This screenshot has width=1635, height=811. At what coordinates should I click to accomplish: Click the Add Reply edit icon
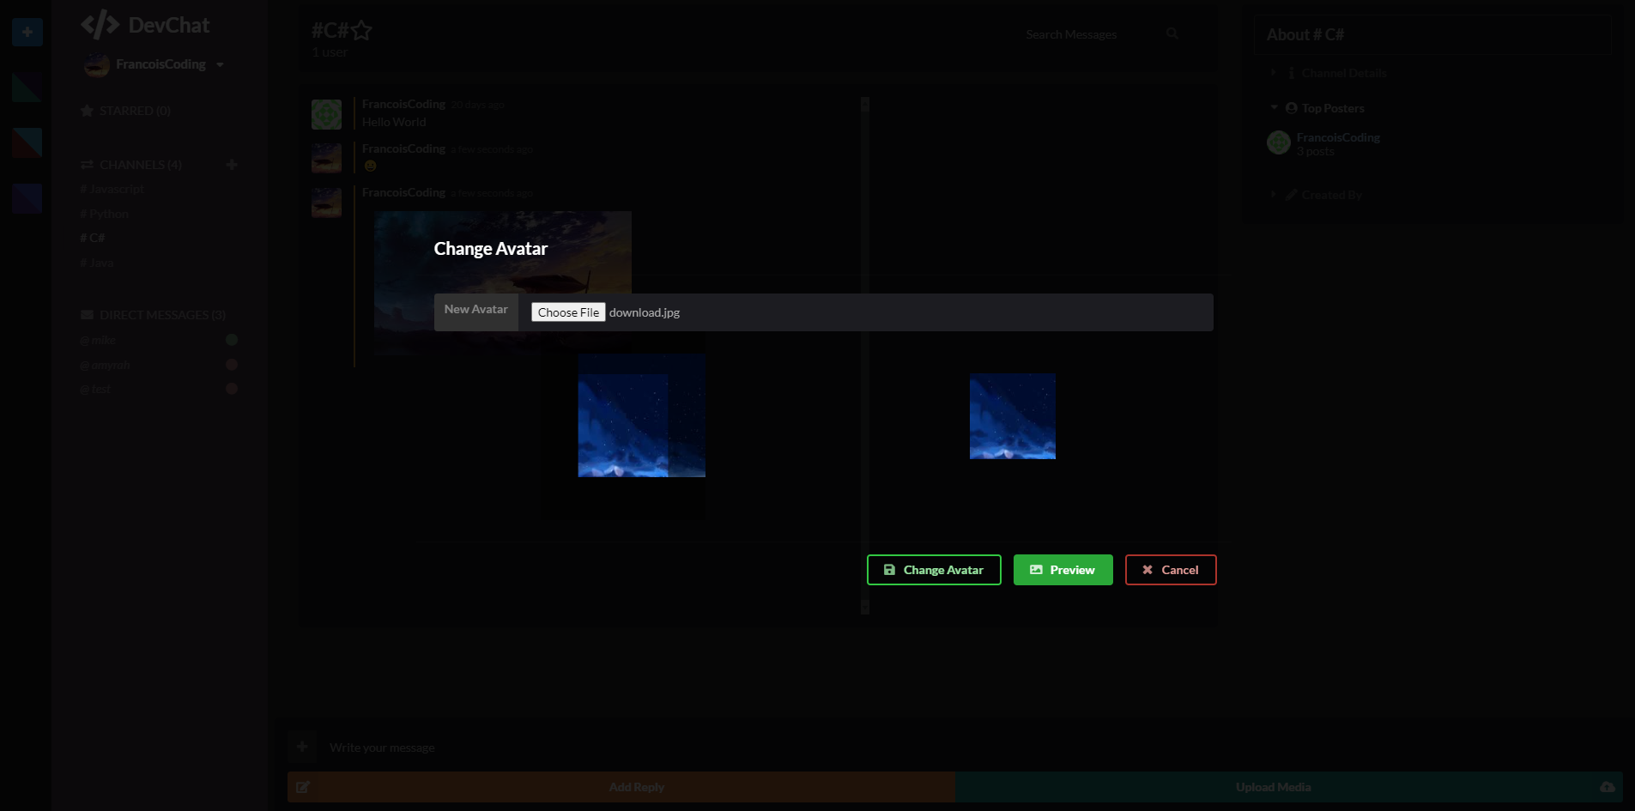tap(303, 787)
